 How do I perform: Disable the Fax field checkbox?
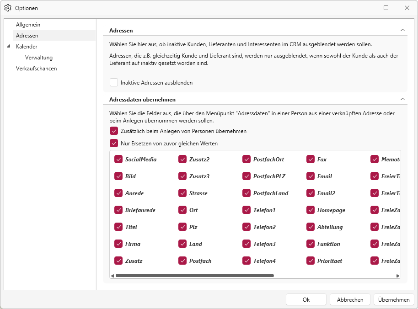pyautogui.click(x=311, y=159)
